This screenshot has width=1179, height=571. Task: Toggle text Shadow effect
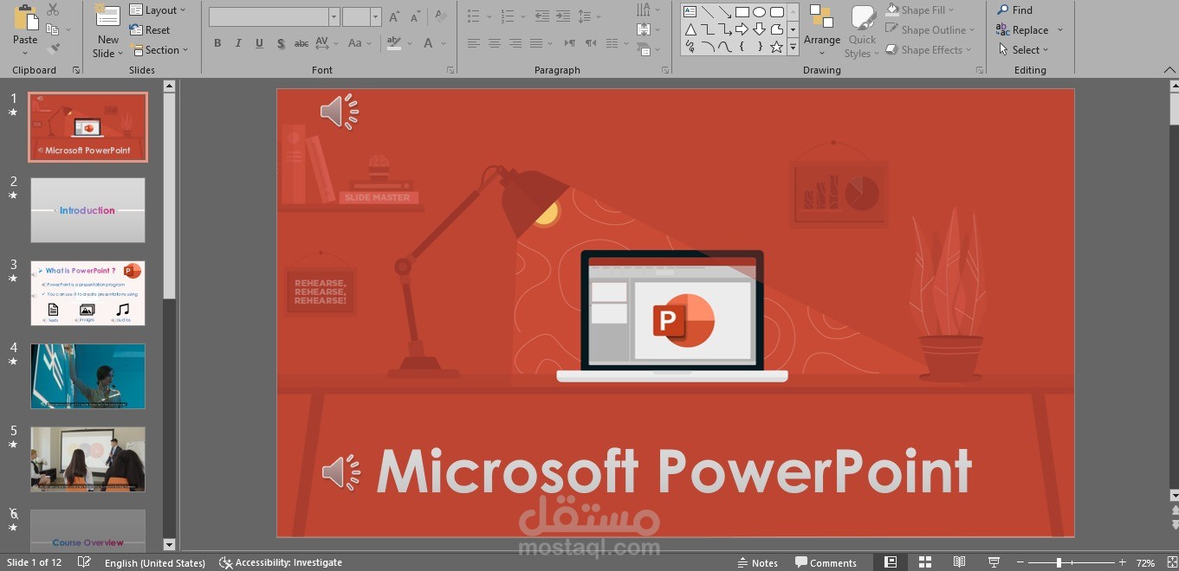281,43
